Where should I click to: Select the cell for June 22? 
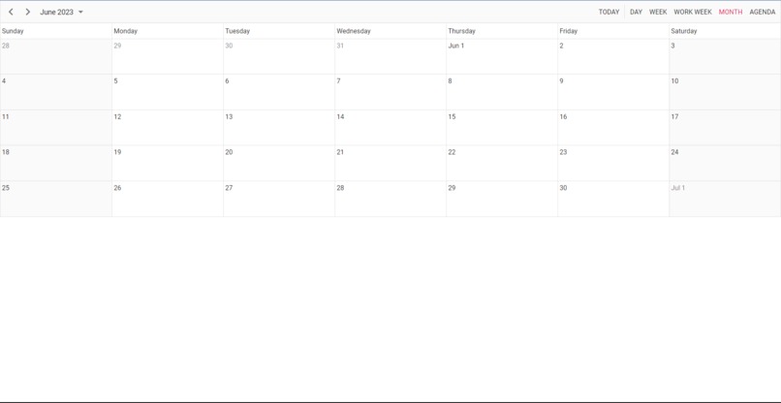click(502, 164)
